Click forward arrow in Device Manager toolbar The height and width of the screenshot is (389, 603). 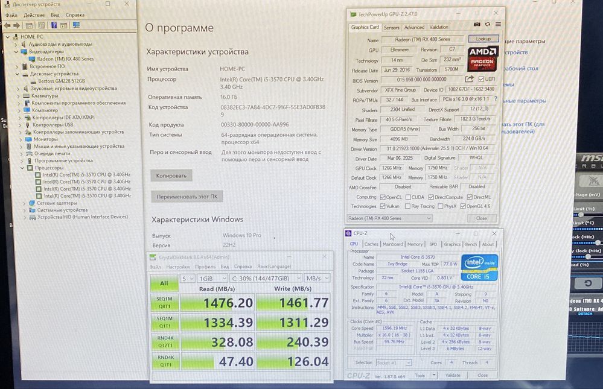16,25
